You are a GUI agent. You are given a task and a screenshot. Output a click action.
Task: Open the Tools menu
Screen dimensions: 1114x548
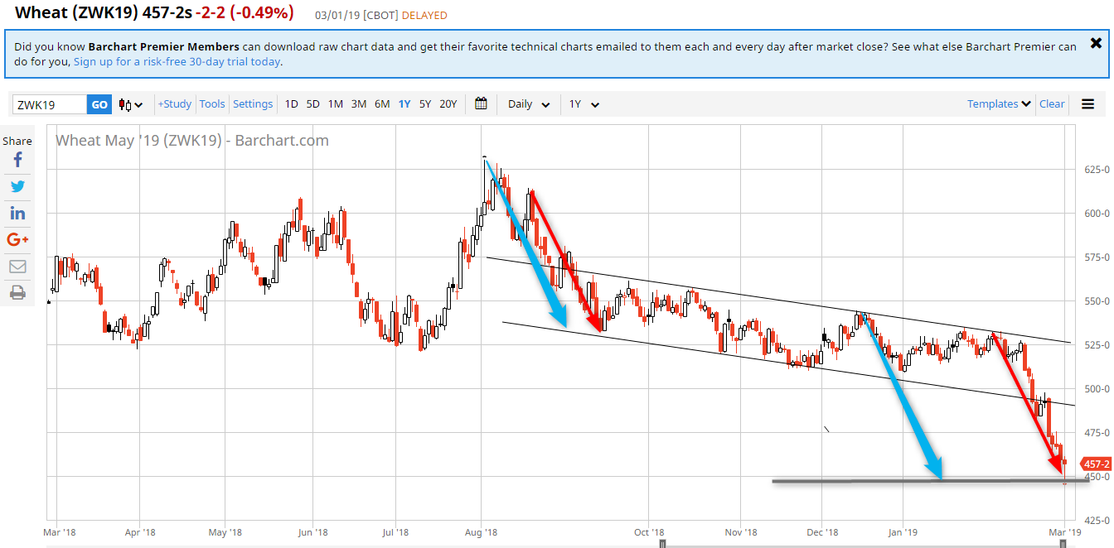[212, 103]
